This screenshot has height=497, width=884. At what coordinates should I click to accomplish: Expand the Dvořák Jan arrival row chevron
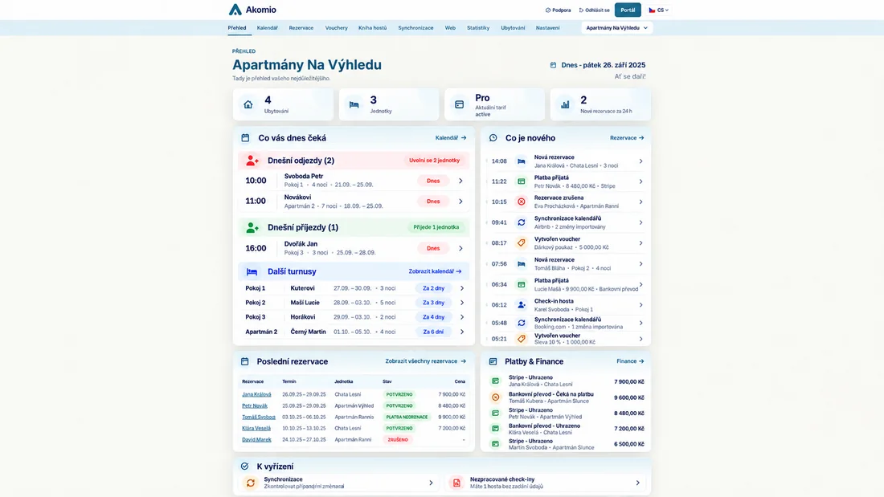[460, 249]
